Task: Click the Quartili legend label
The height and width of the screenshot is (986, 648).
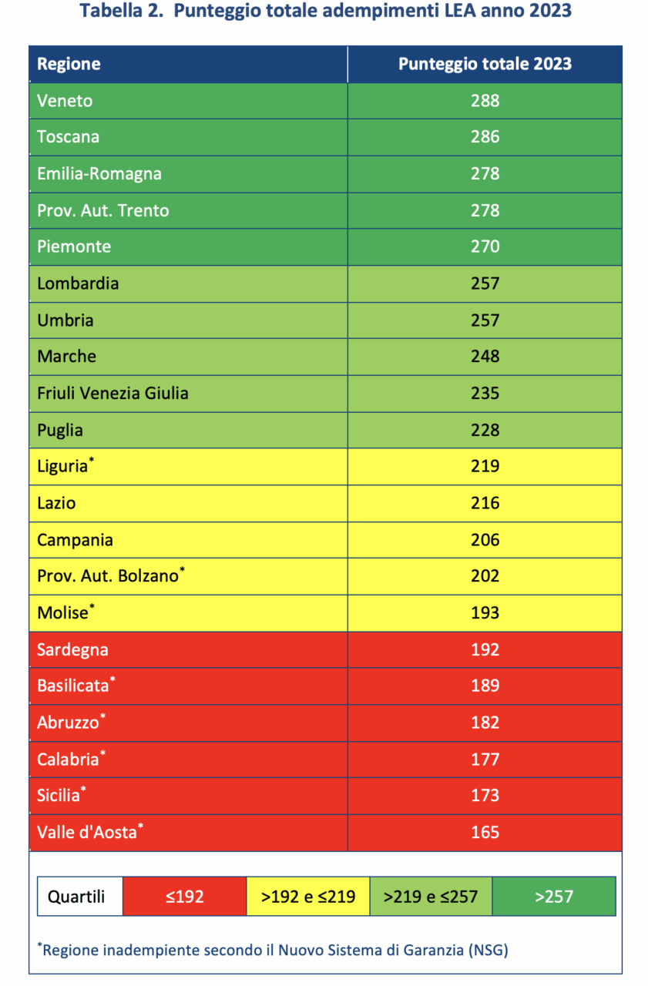Action: [x=76, y=896]
